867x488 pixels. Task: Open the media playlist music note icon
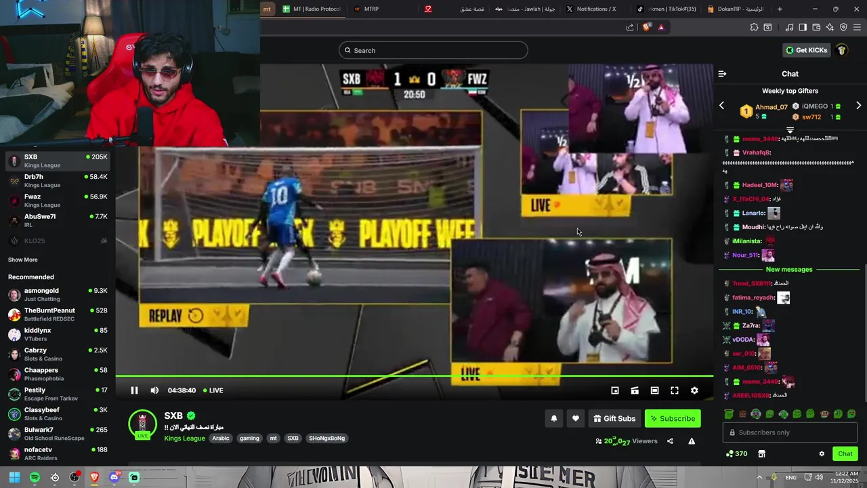pyautogui.click(x=789, y=27)
